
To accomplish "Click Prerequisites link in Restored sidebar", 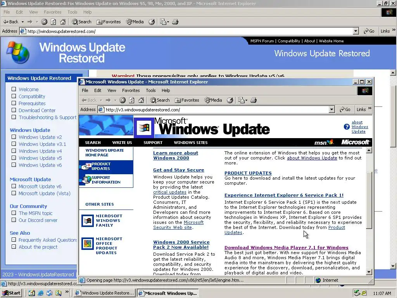I will (x=32, y=103).
